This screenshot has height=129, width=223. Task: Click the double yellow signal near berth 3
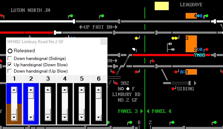pos(174,38)
